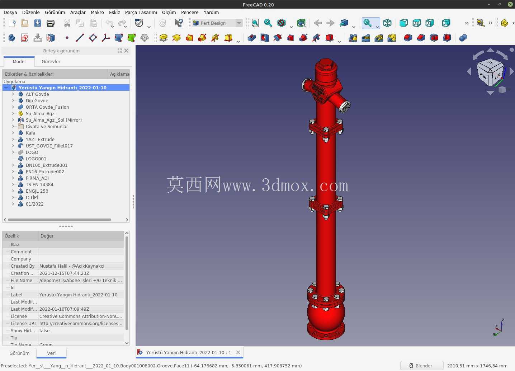Image resolution: width=515 pixels, height=371 pixels.
Task: Click the Create sketch icon
Action: (x=25, y=38)
